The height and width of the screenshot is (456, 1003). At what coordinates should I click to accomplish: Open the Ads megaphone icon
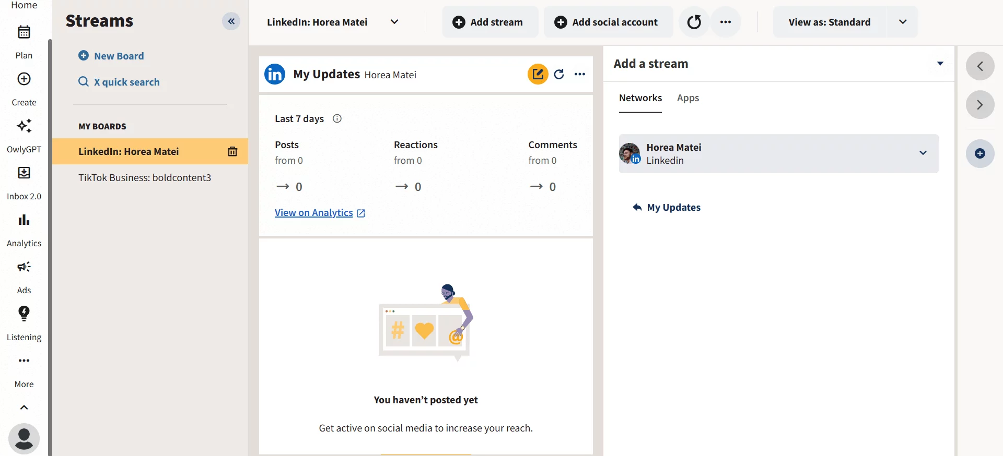(24, 267)
